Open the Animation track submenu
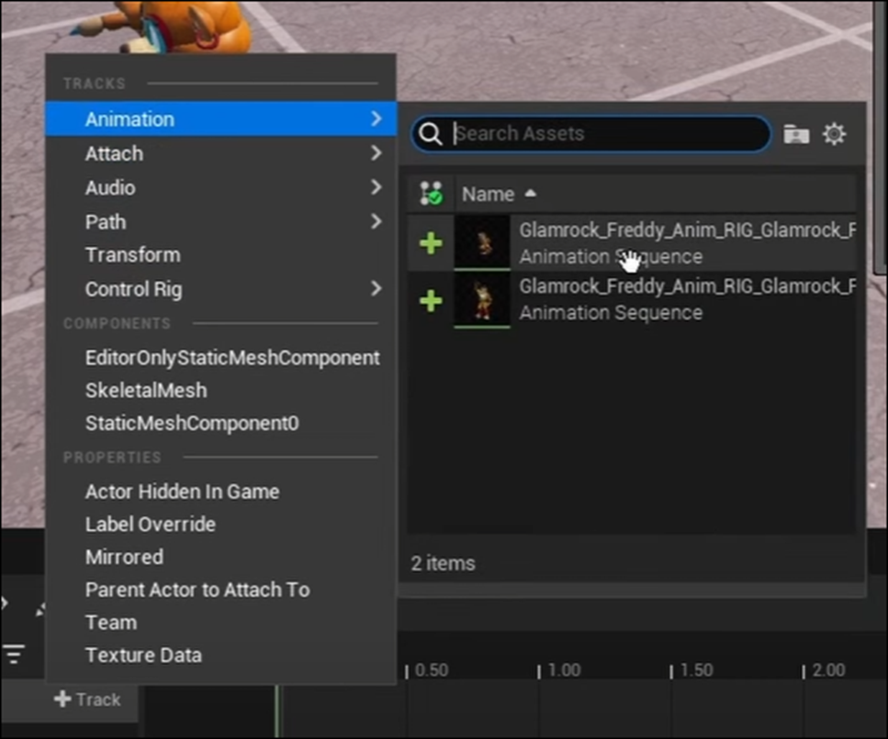Screen dimensions: 888x739 tap(220, 119)
